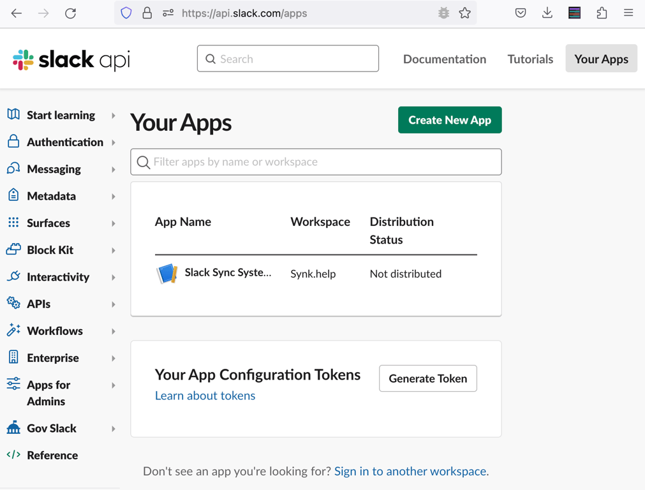Screen dimensions: 645x490
Task: Bookmark this page with the star icon
Action: [x=465, y=13]
